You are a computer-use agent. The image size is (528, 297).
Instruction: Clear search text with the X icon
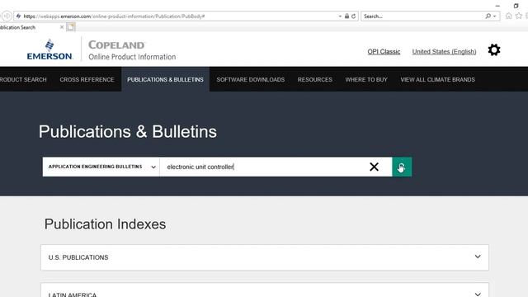[x=374, y=167]
